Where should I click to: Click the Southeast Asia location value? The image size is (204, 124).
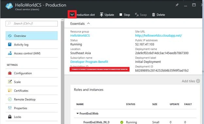pos(80,53)
